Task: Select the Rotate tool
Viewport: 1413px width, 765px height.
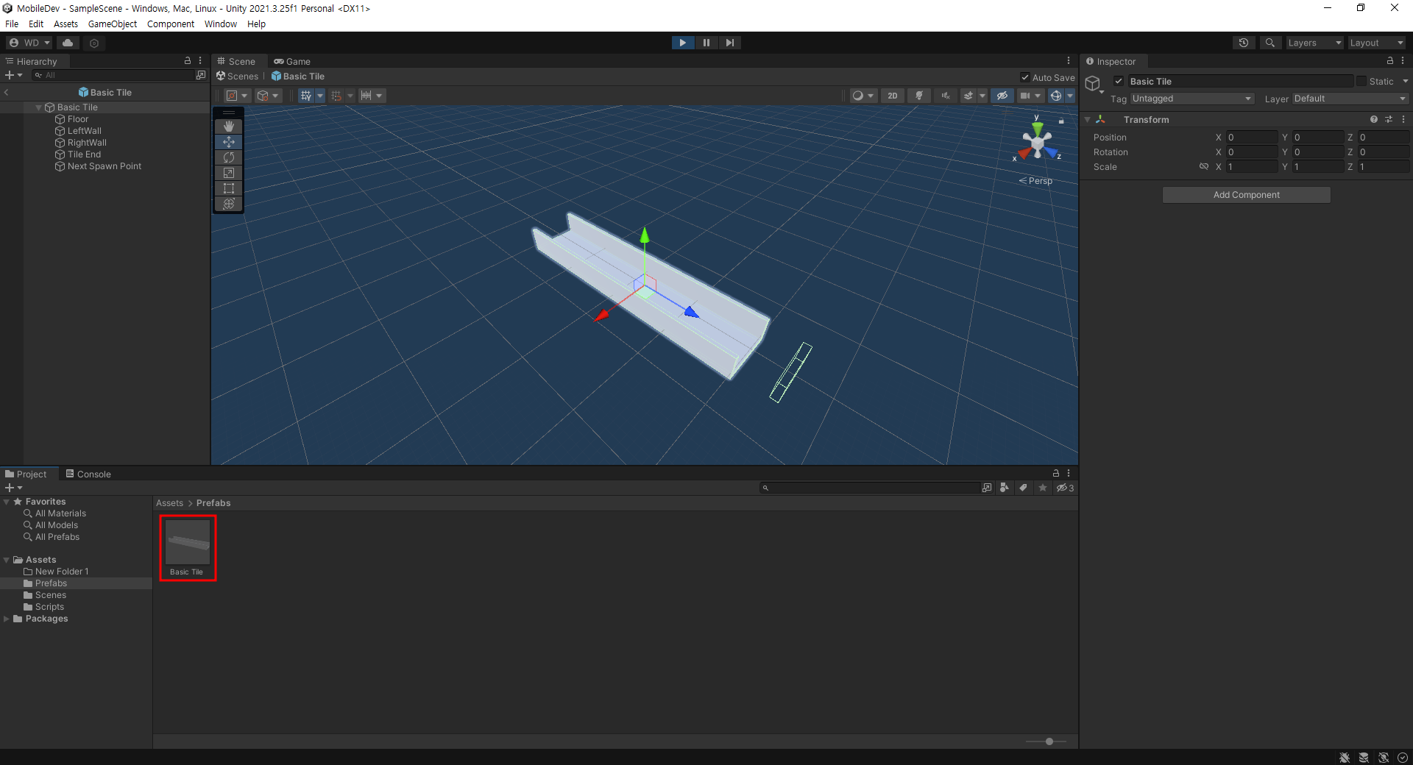Action: pyautogui.click(x=229, y=157)
